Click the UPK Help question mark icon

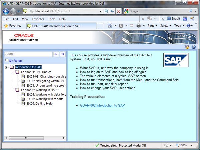[193, 47]
